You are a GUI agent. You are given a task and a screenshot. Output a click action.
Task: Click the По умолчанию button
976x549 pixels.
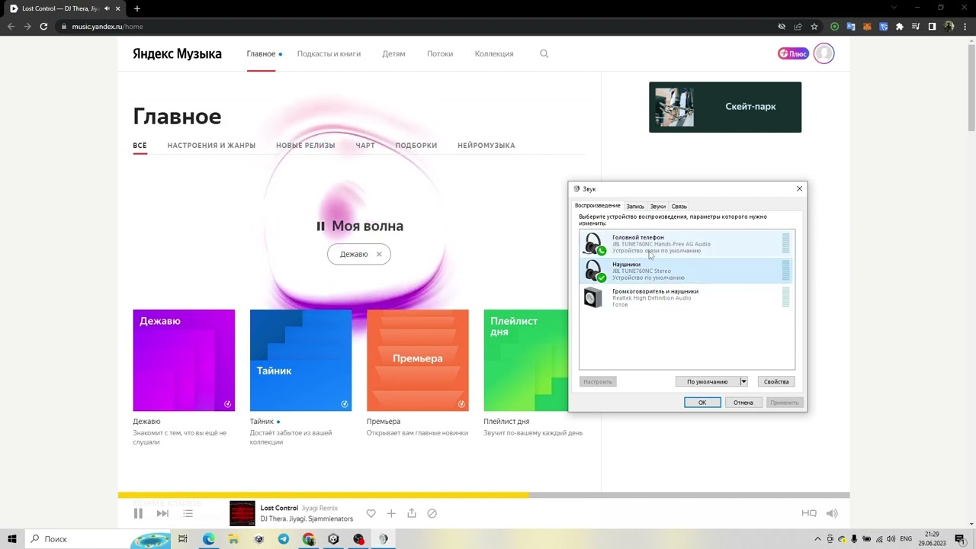[708, 382]
